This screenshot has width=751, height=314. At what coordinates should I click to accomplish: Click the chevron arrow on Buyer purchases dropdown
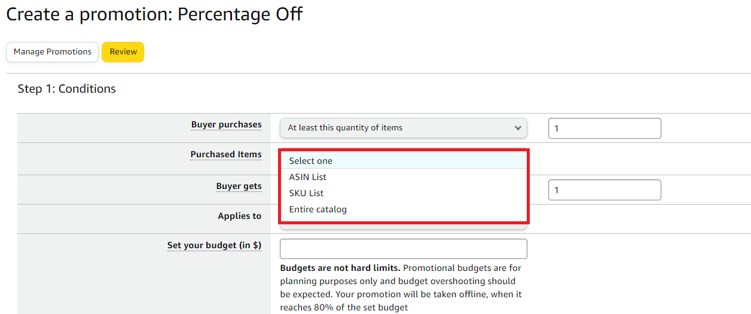coord(517,128)
